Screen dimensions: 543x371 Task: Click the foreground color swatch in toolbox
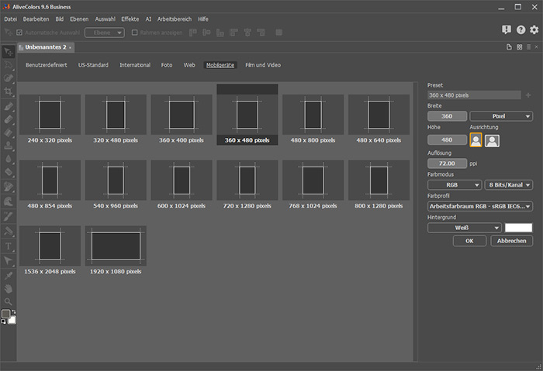(x=6, y=314)
